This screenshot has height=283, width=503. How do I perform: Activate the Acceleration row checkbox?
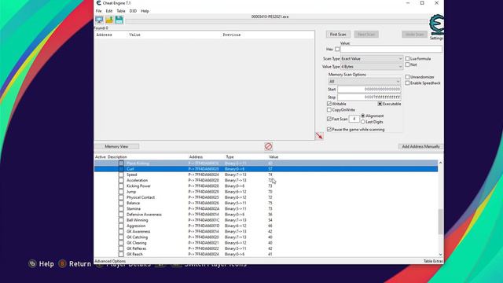point(121,180)
